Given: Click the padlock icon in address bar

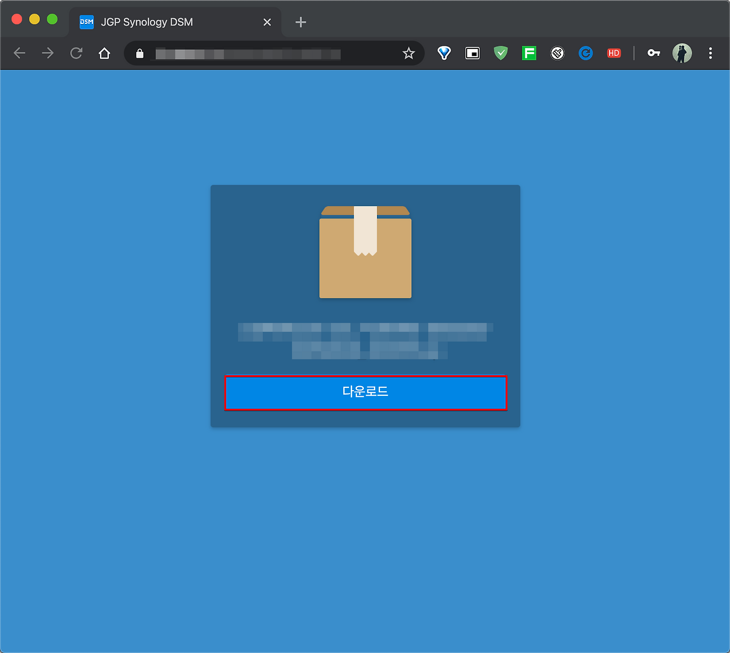Looking at the screenshot, I should [139, 54].
